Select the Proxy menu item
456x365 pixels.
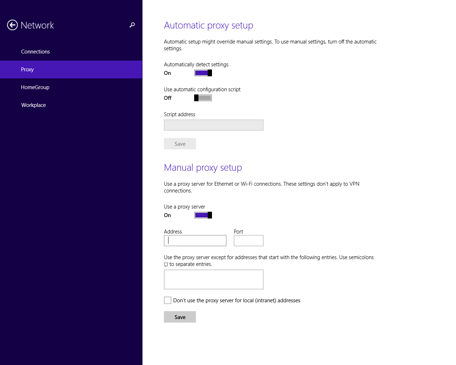tap(71, 70)
